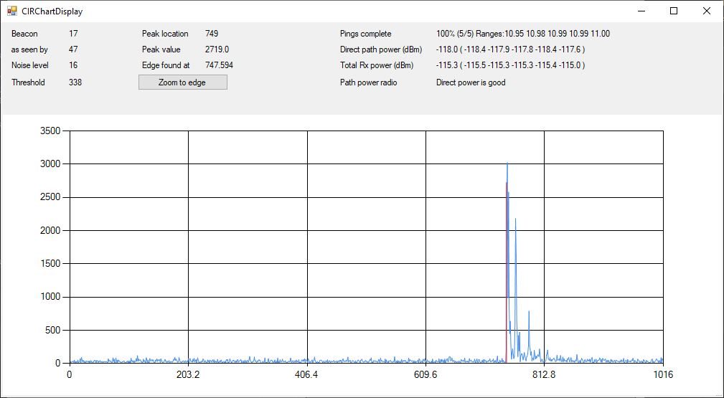Screen dimensions: 724x398
Task: Click the 'Direct power is good' status text
Action: click(471, 82)
